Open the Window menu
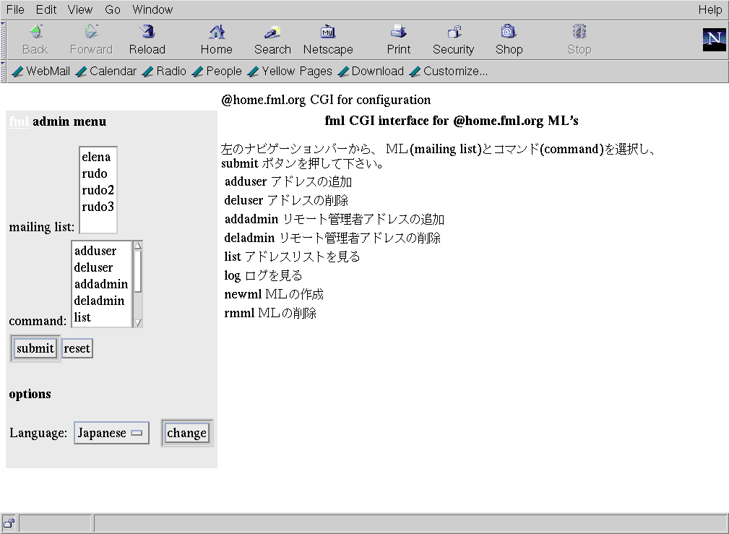Viewport: 729px width, 534px height. (152, 9)
